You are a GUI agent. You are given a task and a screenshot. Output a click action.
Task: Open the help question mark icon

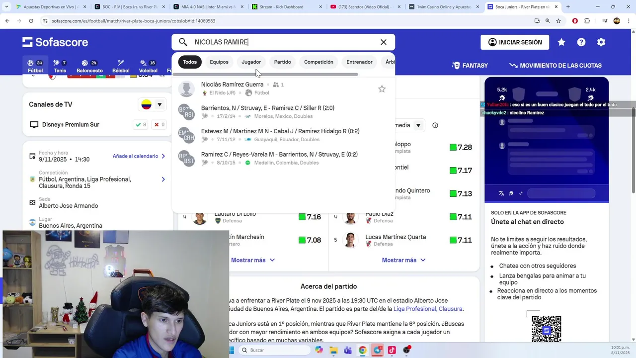(581, 42)
